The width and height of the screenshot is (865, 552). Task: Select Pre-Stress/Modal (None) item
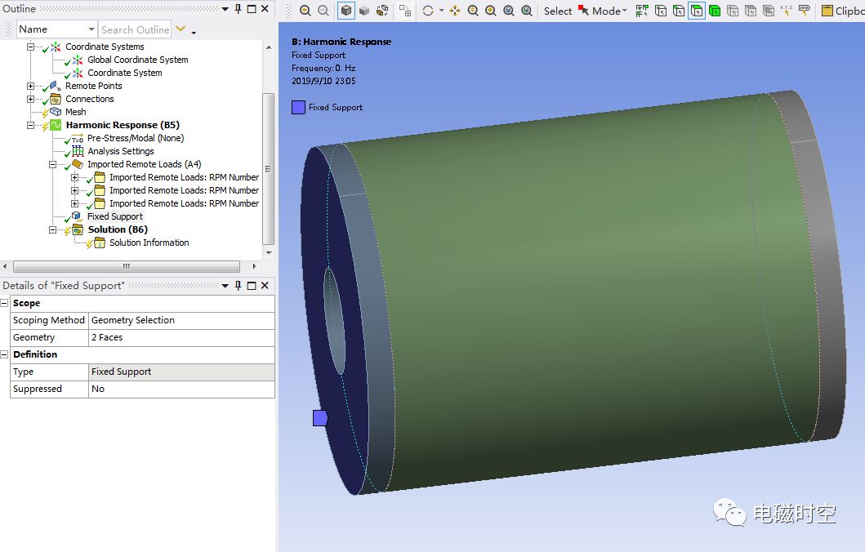pos(135,139)
